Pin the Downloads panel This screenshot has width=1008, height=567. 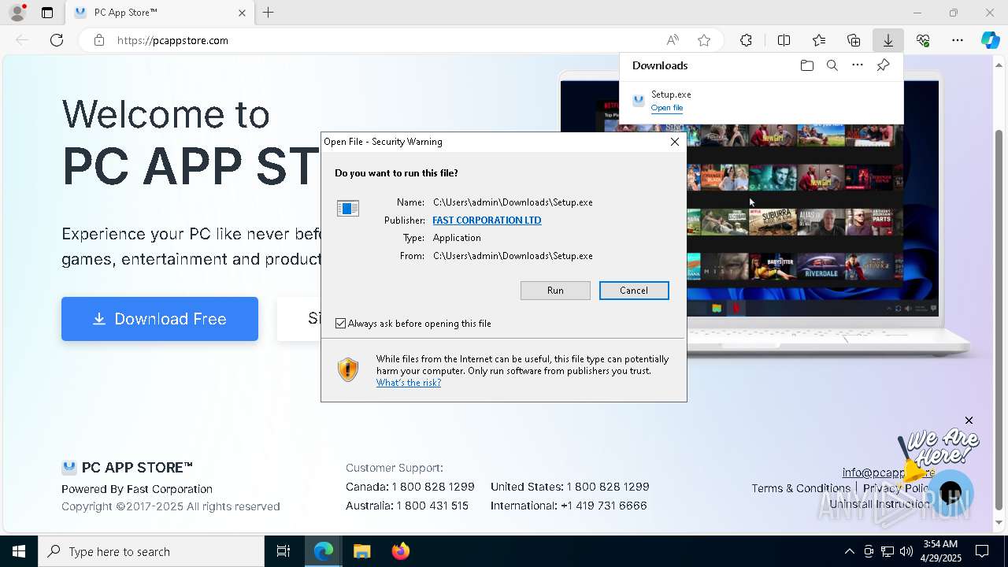point(883,65)
